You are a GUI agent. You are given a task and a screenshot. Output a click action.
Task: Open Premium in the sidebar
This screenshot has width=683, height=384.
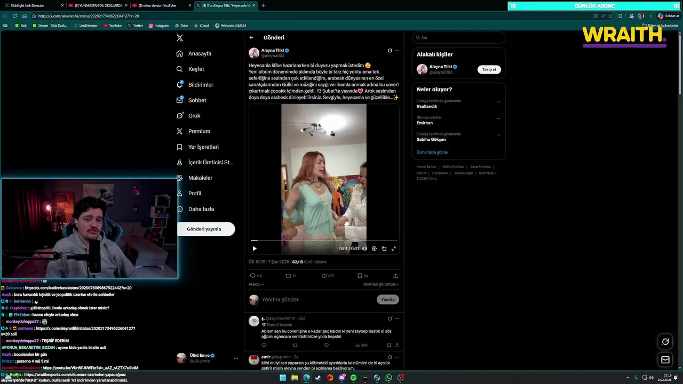tap(193, 131)
